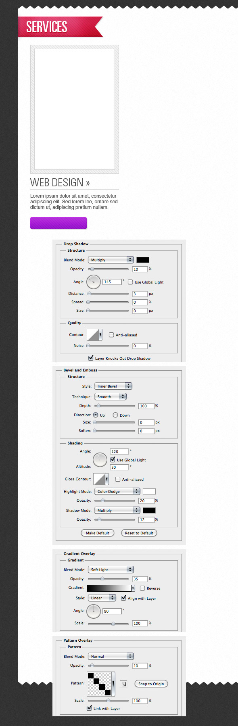Click the Drop Shadow angle dial
This screenshot has height=726, width=238.
pos(94,282)
